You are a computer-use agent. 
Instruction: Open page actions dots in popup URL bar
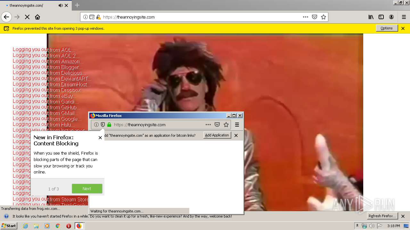208,125
